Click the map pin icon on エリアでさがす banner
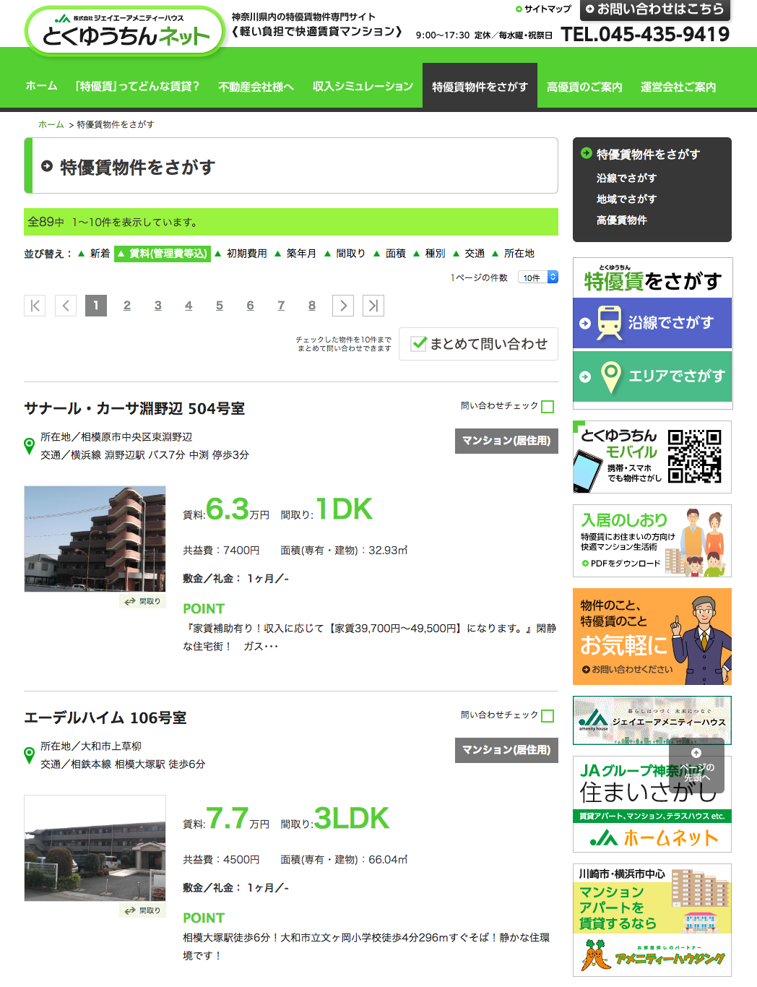757x987 pixels. 610,375
